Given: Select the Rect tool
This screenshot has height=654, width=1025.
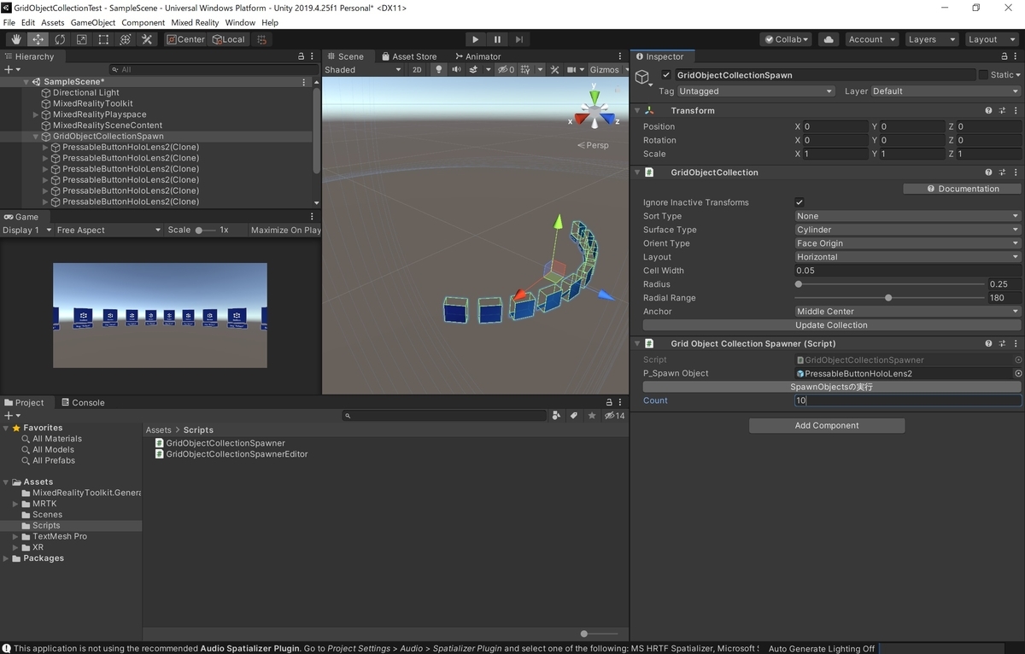Looking at the screenshot, I should coord(103,39).
